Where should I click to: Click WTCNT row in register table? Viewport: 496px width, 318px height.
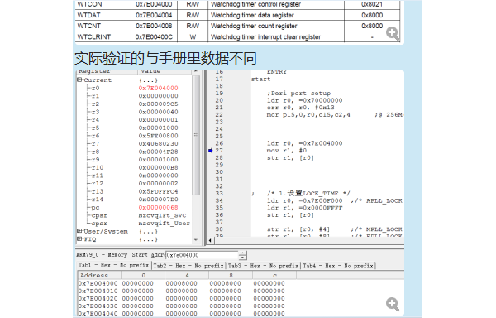[237, 26]
